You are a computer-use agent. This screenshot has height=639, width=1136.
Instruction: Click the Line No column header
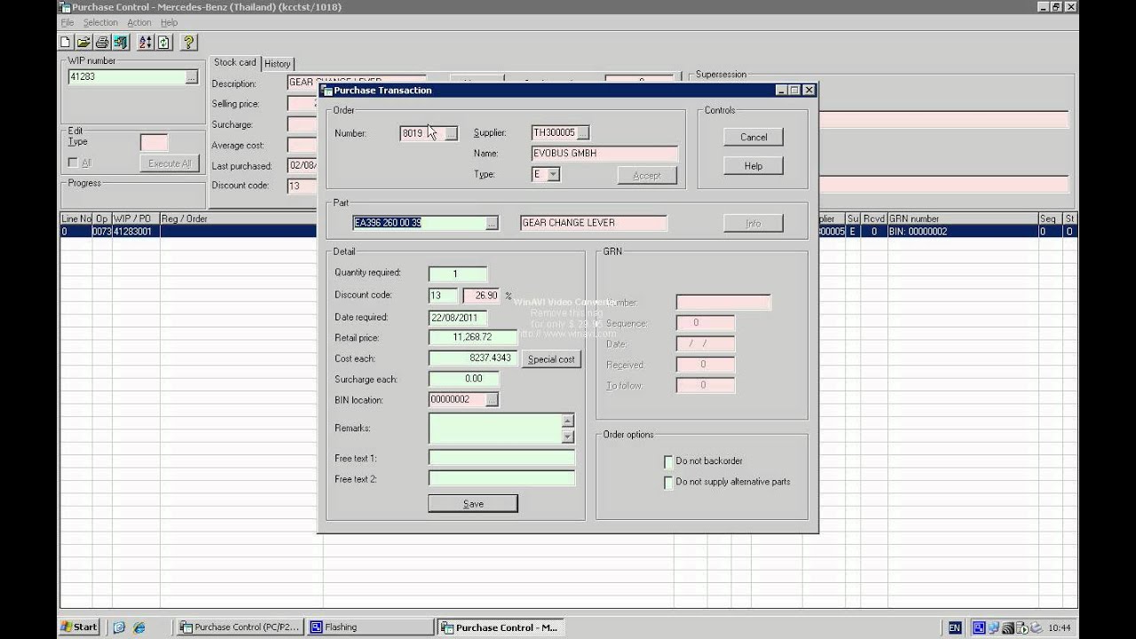pos(75,218)
